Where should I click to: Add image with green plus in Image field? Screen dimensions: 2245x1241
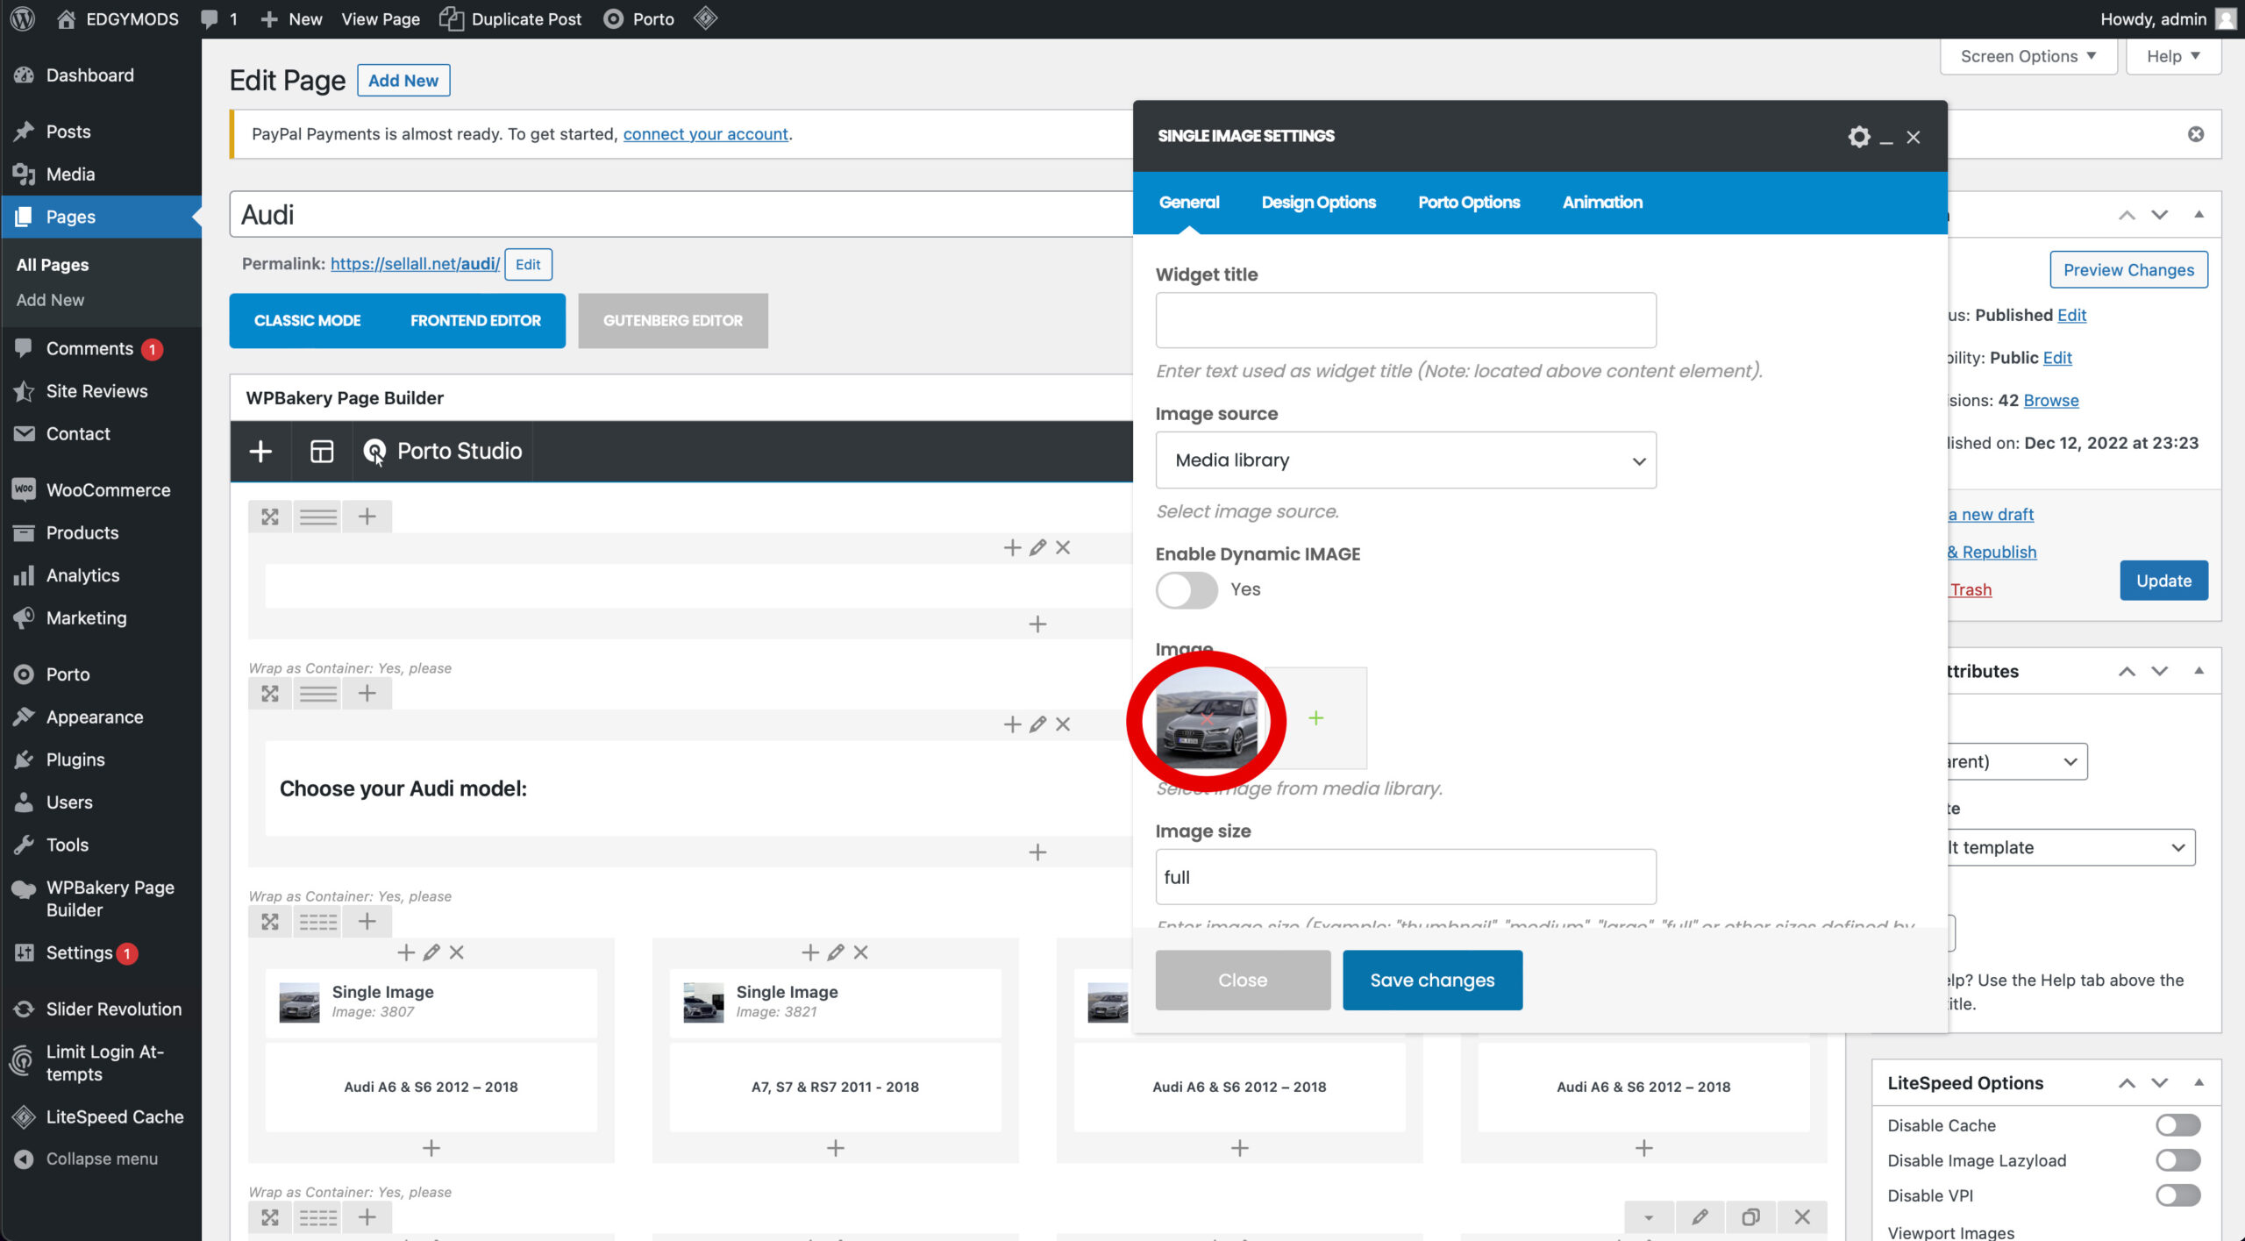click(1315, 718)
